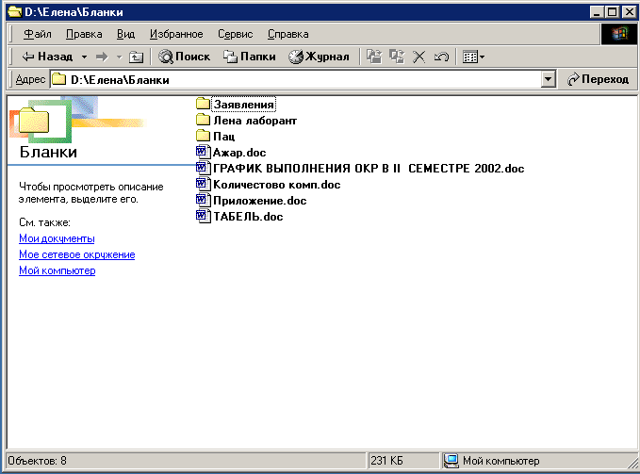Click the status bar Объектов: 8 text
640x474 pixels.
37,461
